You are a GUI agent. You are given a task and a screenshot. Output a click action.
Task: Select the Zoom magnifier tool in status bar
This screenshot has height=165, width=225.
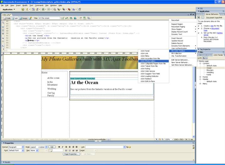[163, 139]
